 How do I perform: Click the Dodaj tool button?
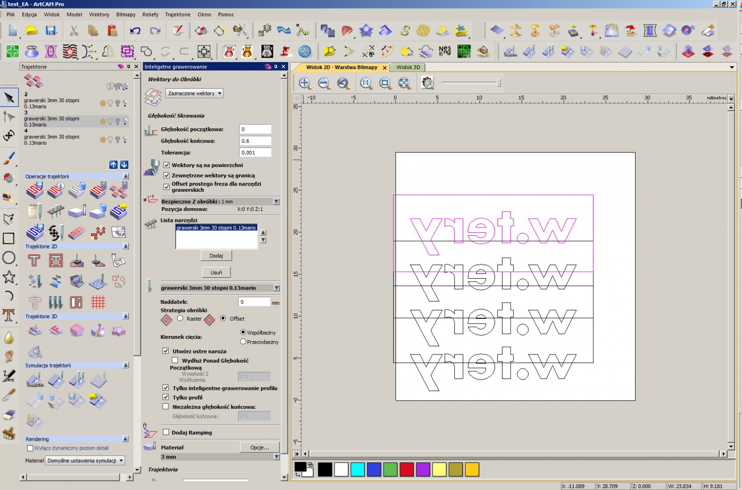point(216,256)
